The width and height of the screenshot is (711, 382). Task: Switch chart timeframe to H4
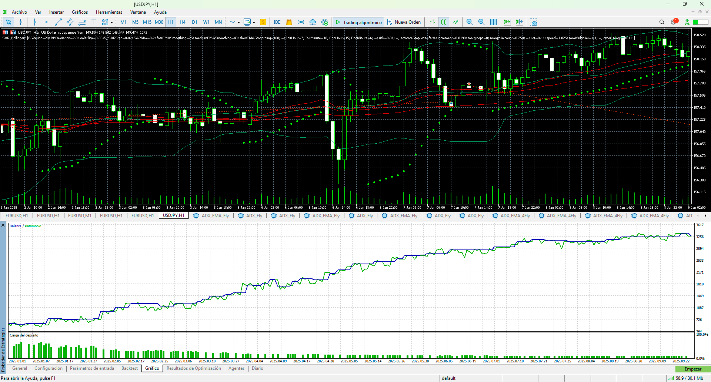click(x=183, y=22)
